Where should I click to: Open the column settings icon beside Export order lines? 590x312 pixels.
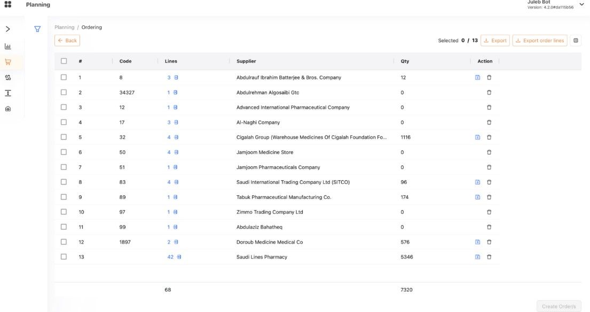[x=576, y=41]
